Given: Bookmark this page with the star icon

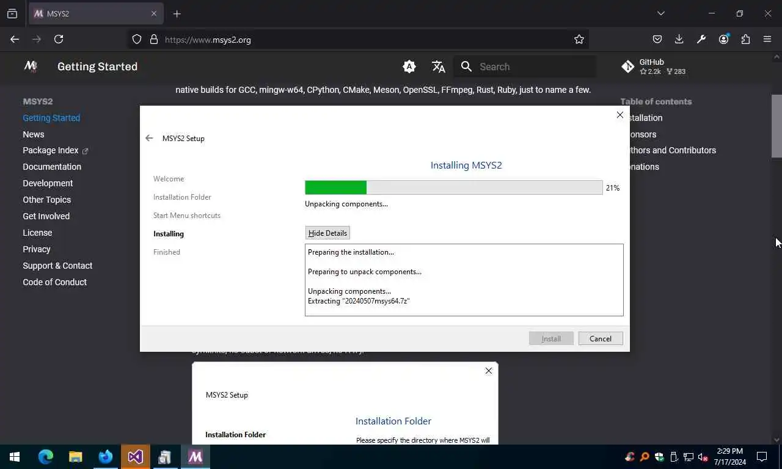Looking at the screenshot, I should click(x=579, y=39).
